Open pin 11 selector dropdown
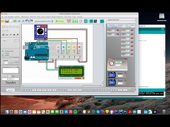Image resolution: width=170 pixels, height=127 pixels. 130,47
